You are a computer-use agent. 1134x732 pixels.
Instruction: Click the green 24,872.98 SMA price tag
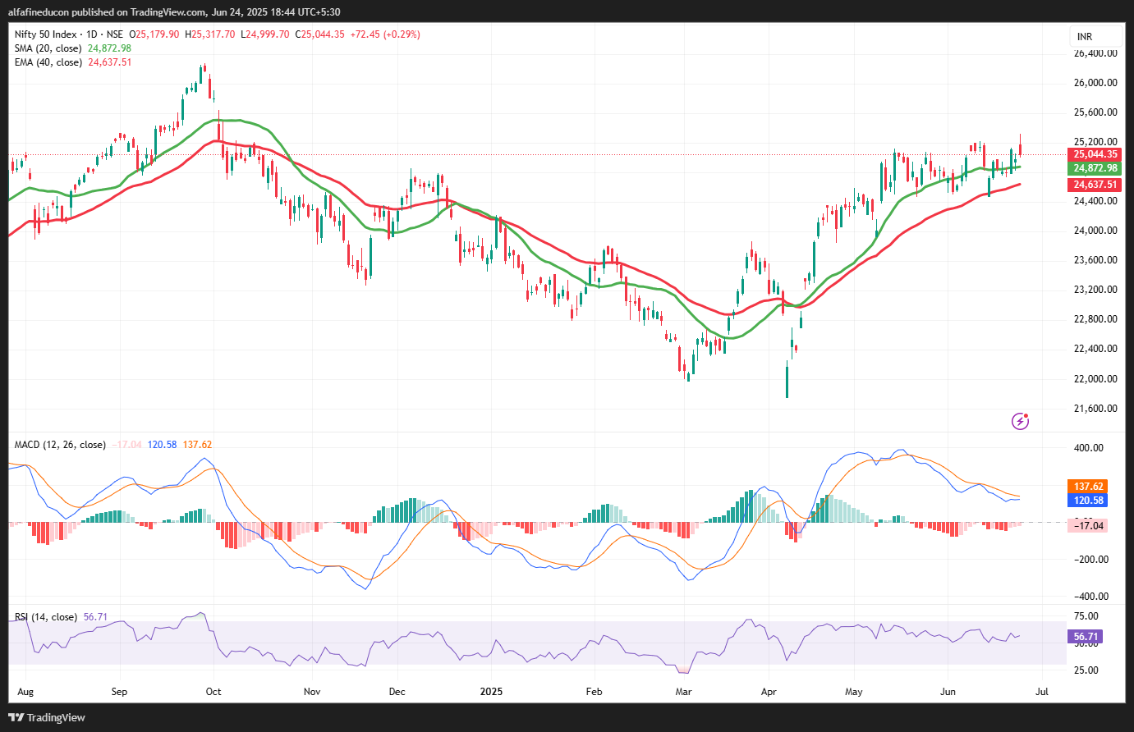(x=1095, y=168)
